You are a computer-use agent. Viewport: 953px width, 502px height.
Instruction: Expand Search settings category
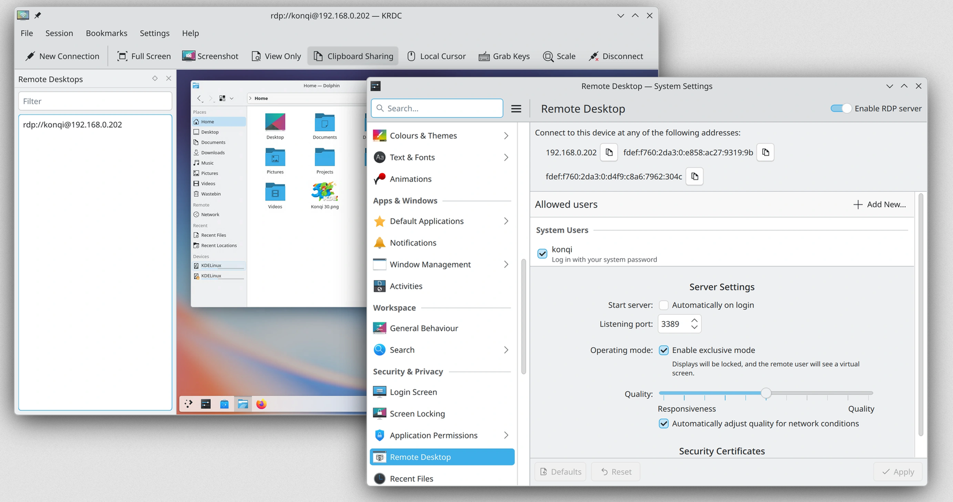pos(442,350)
